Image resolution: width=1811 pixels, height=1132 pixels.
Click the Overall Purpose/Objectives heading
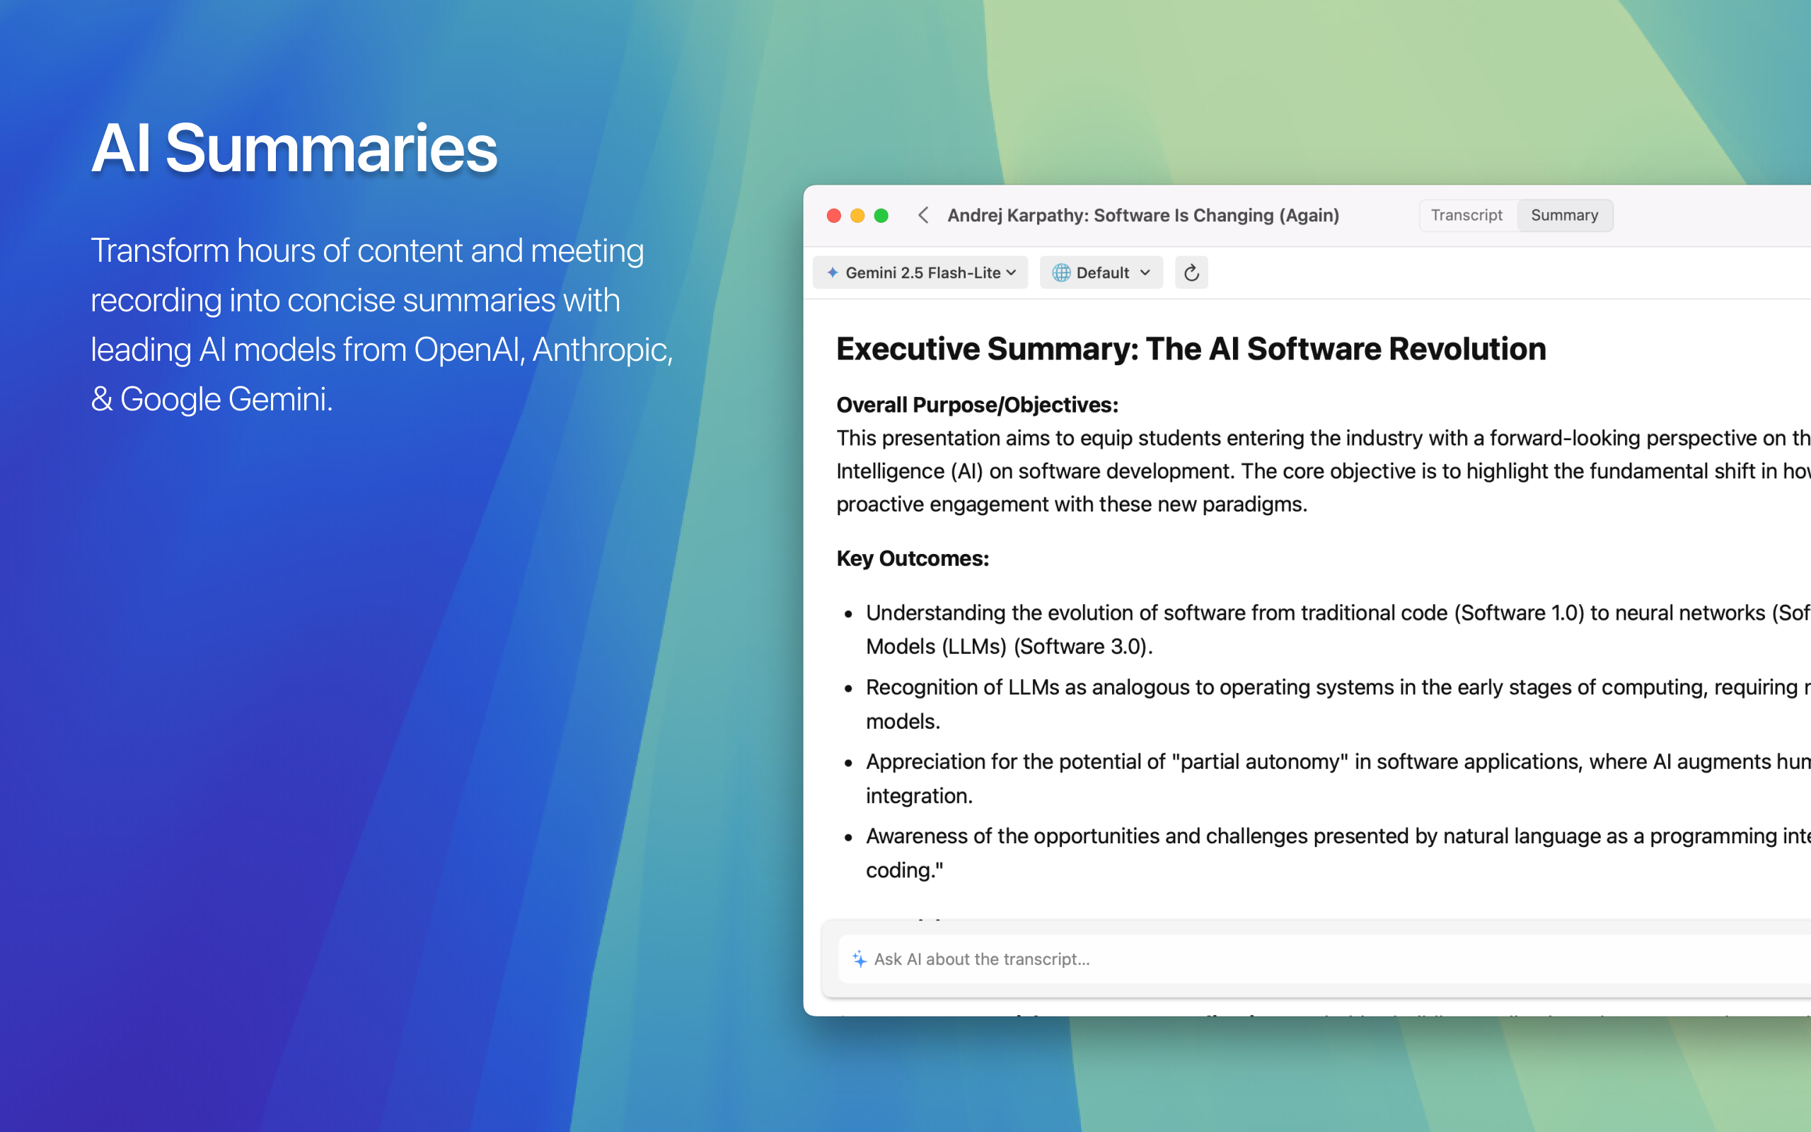(x=976, y=405)
